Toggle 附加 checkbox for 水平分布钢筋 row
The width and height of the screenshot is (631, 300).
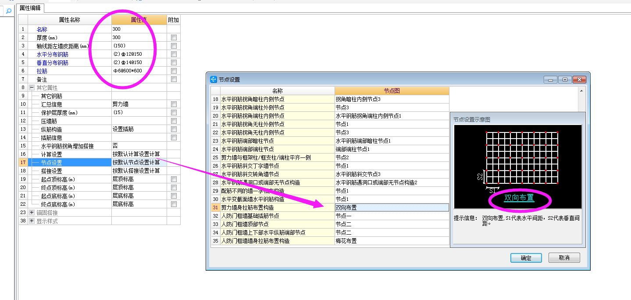[x=174, y=54]
